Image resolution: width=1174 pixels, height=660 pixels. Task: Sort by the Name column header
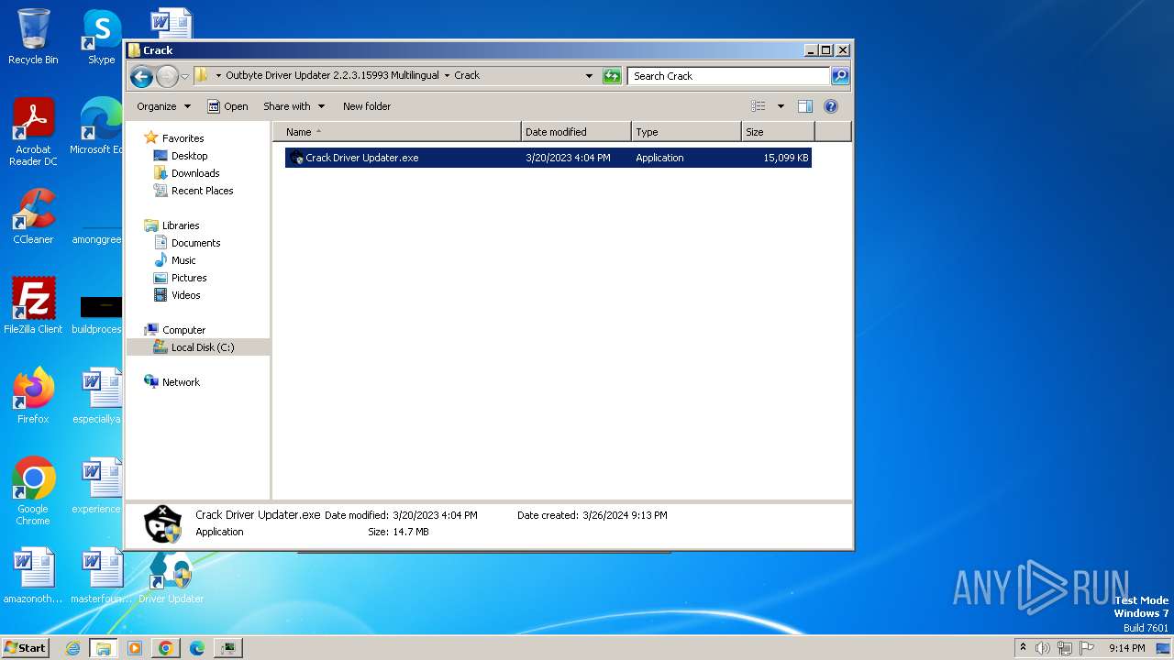397,132
